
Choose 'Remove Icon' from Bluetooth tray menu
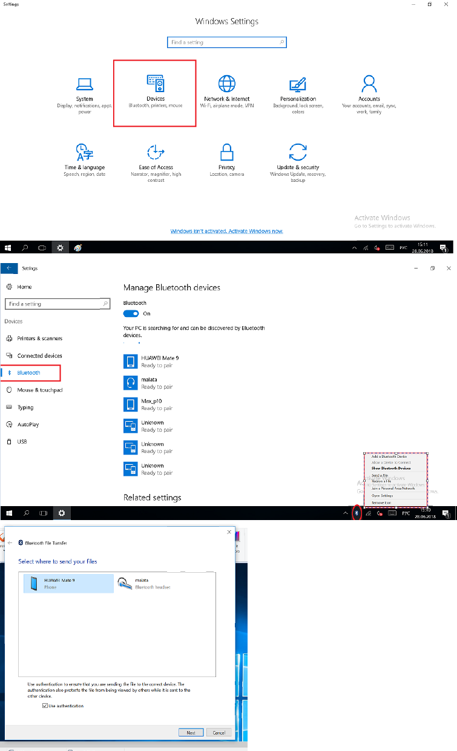(x=381, y=502)
